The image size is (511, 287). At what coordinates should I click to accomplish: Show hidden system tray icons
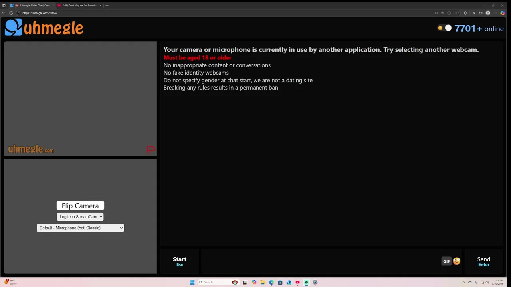pos(463,282)
